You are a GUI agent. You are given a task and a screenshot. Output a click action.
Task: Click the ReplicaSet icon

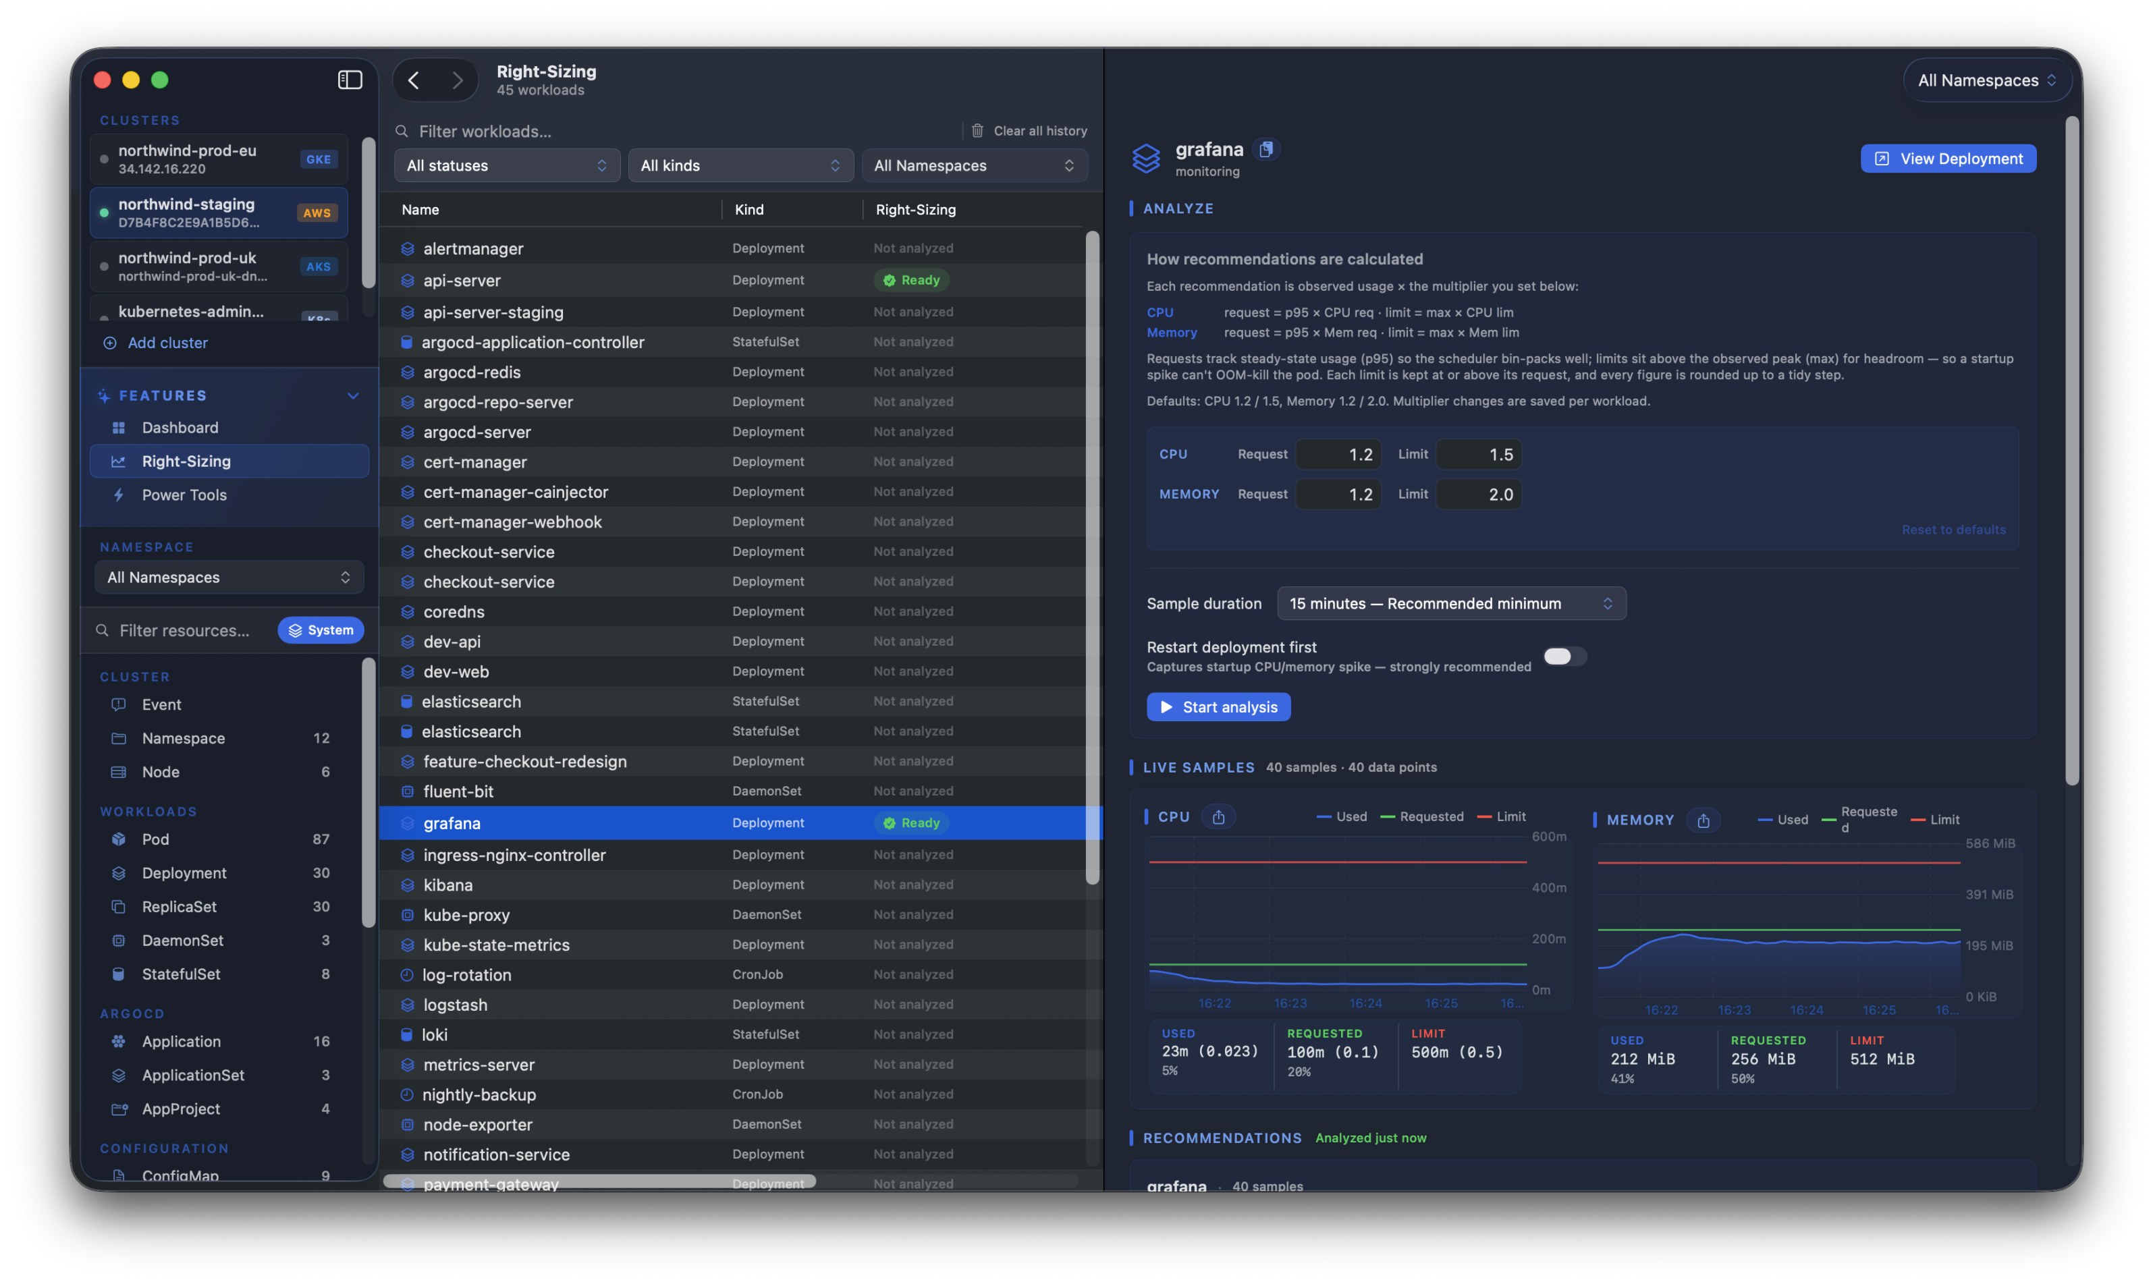[x=119, y=907]
